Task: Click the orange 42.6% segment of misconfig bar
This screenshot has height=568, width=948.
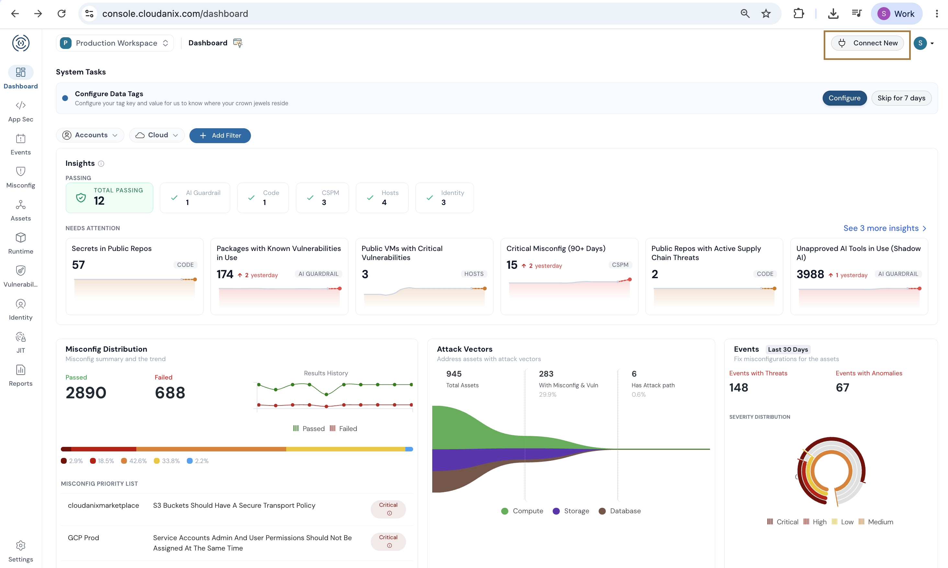Action: [211, 449]
